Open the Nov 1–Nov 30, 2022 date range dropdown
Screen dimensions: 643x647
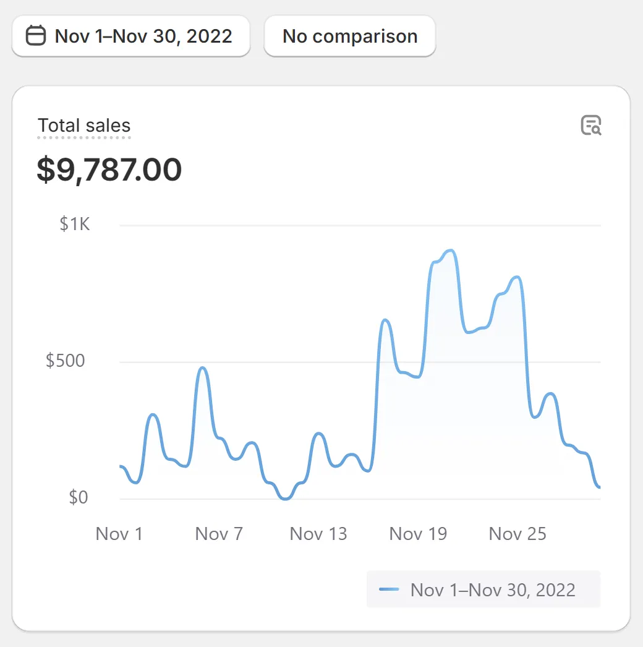[131, 36]
